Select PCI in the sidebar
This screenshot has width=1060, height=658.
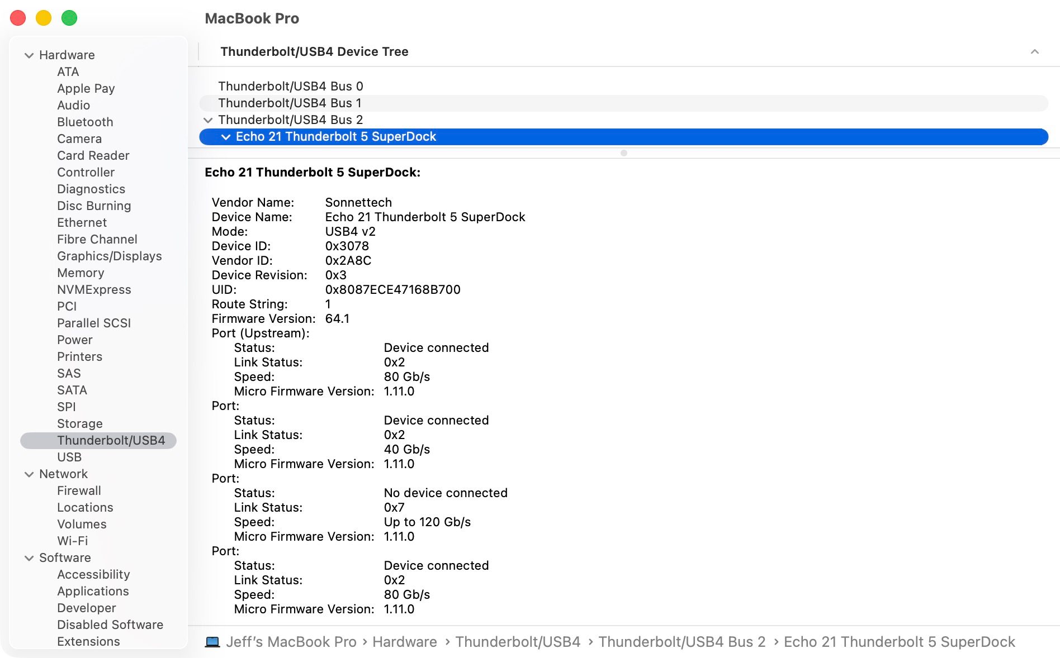click(67, 306)
